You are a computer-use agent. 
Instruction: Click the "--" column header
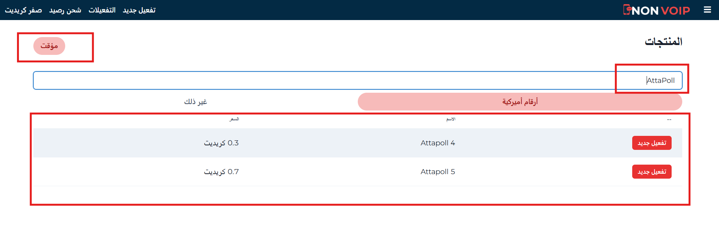(x=669, y=120)
